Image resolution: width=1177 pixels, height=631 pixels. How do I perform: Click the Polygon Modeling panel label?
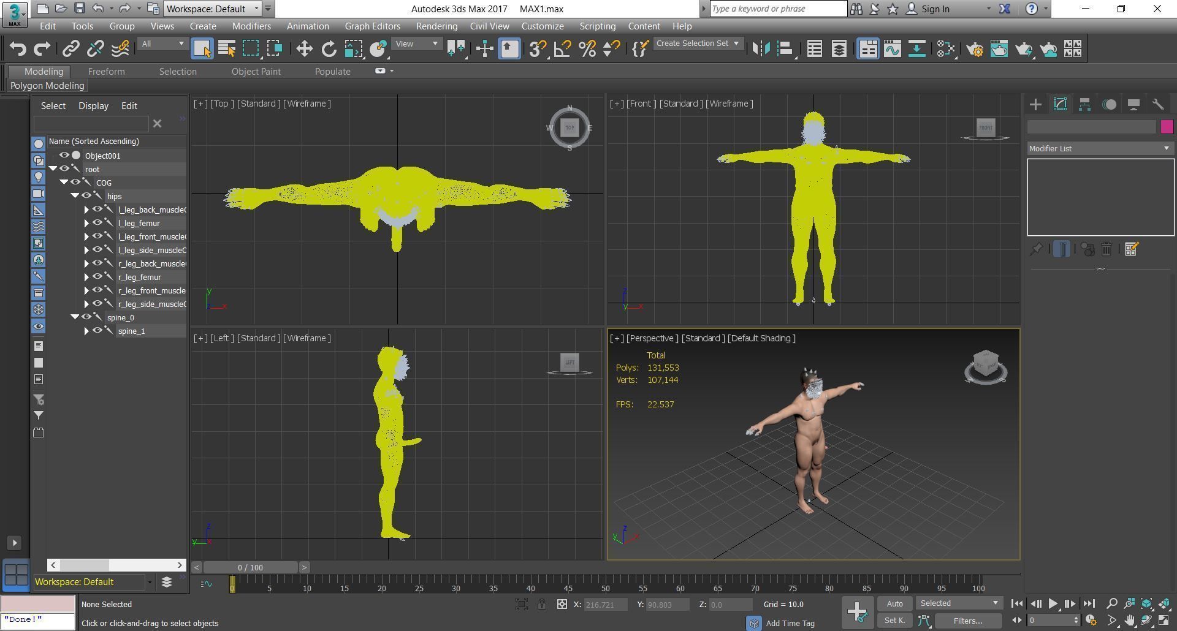point(47,86)
